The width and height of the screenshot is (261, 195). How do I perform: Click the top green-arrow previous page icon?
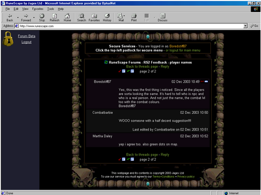[x=130, y=71]
